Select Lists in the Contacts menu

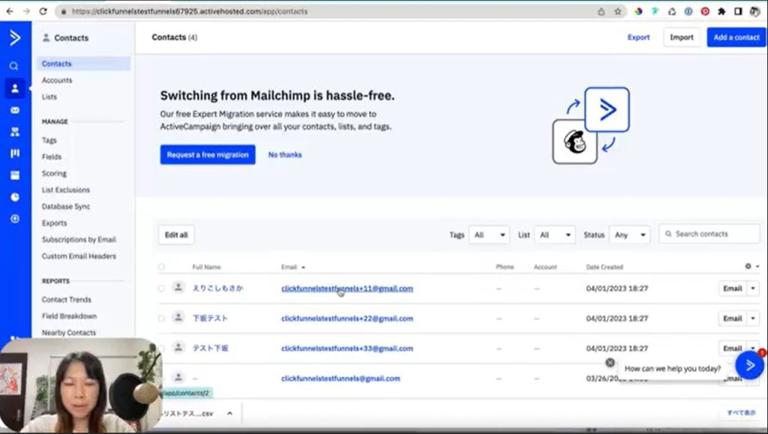(49, 97)
